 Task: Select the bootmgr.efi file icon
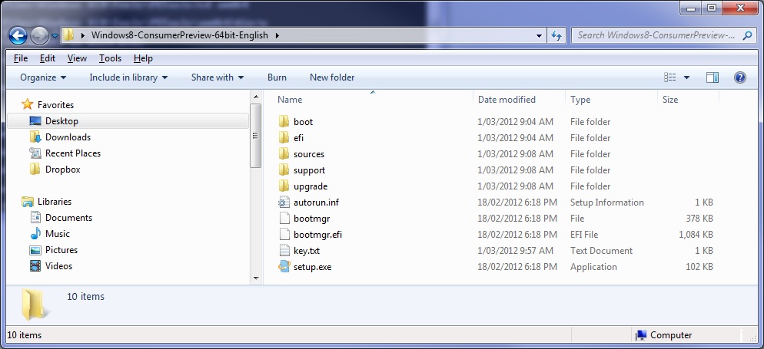click(284, 234)
